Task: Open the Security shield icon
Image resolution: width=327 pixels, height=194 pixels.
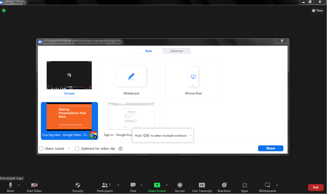Action: pos(78,185)
